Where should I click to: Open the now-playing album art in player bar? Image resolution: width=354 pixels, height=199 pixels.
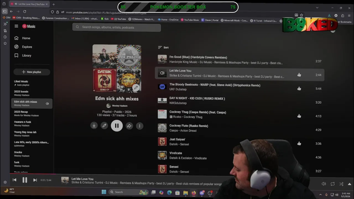pyautogui.click(x=65, y=180)
